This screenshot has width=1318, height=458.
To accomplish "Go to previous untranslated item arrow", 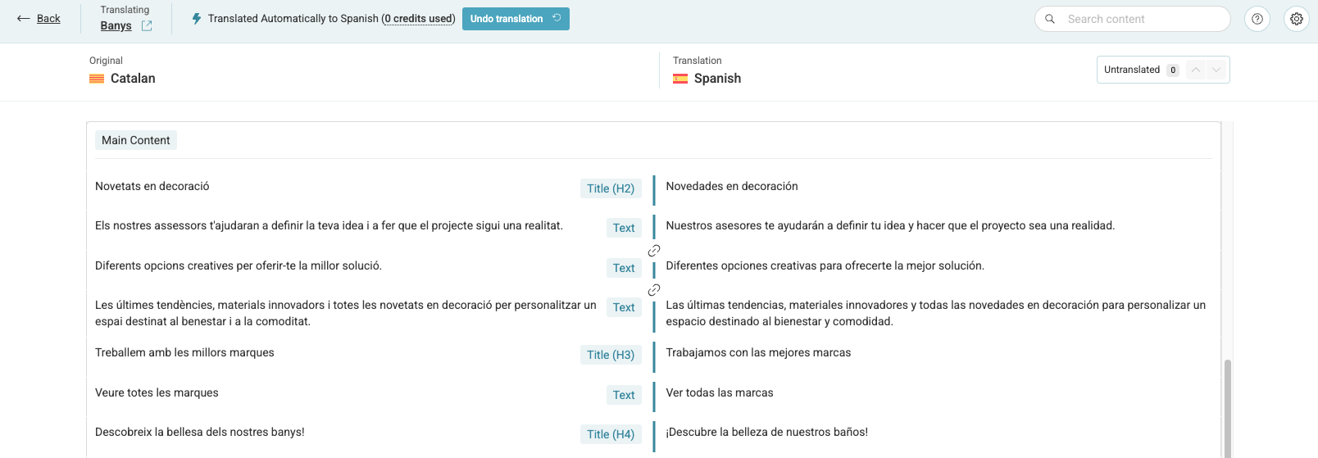I will point(1196,70).
